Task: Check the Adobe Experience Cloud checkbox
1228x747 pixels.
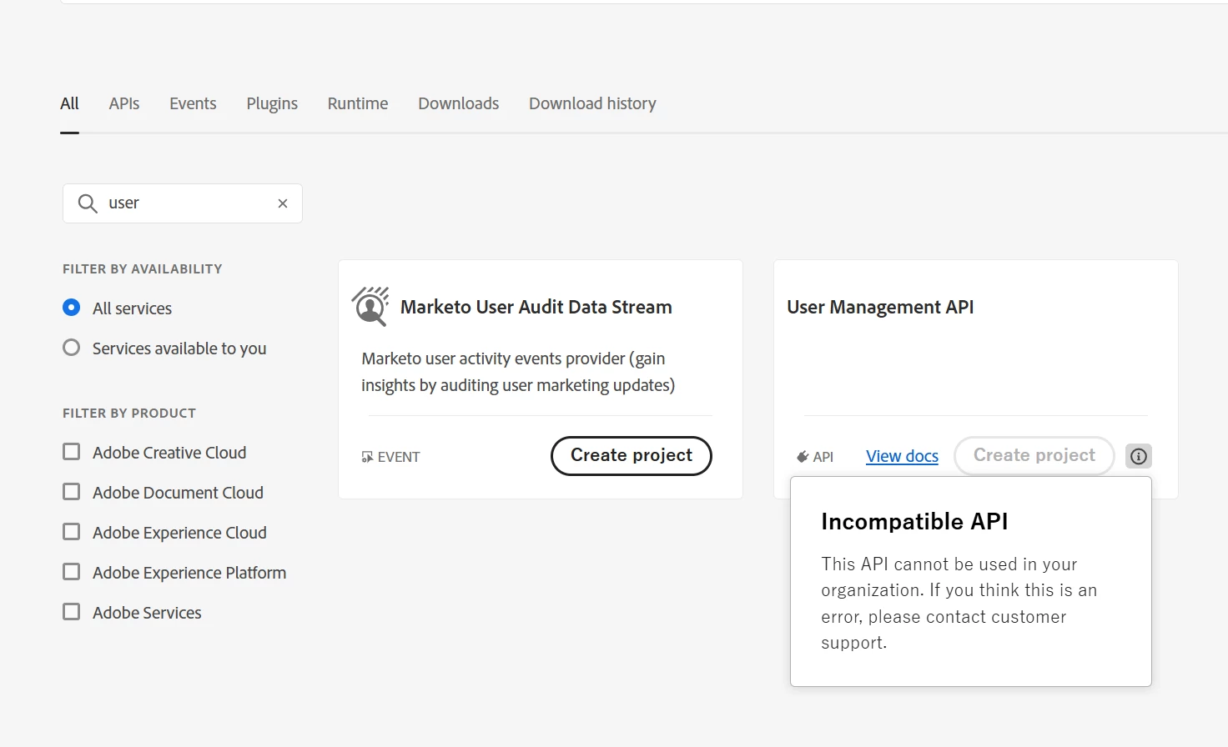Action: [72, 532]
